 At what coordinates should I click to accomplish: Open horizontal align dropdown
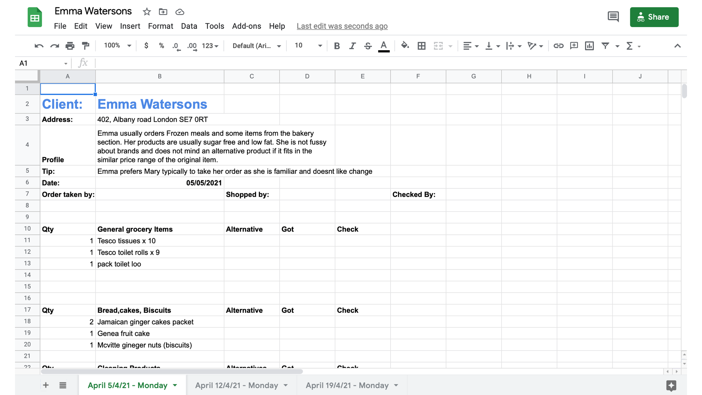[471, 46]
